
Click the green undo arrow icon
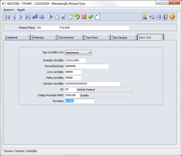point(77,17)
